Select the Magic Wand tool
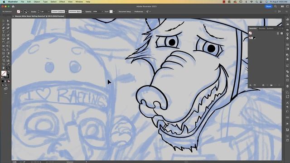This screenshot has width=290, height=163. click(x=3, y=24)
